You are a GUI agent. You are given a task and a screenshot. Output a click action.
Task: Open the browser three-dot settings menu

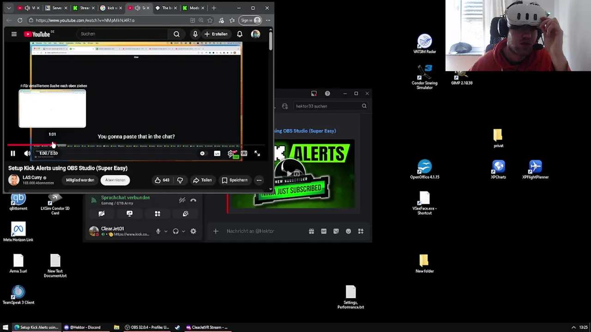point(268,20)
